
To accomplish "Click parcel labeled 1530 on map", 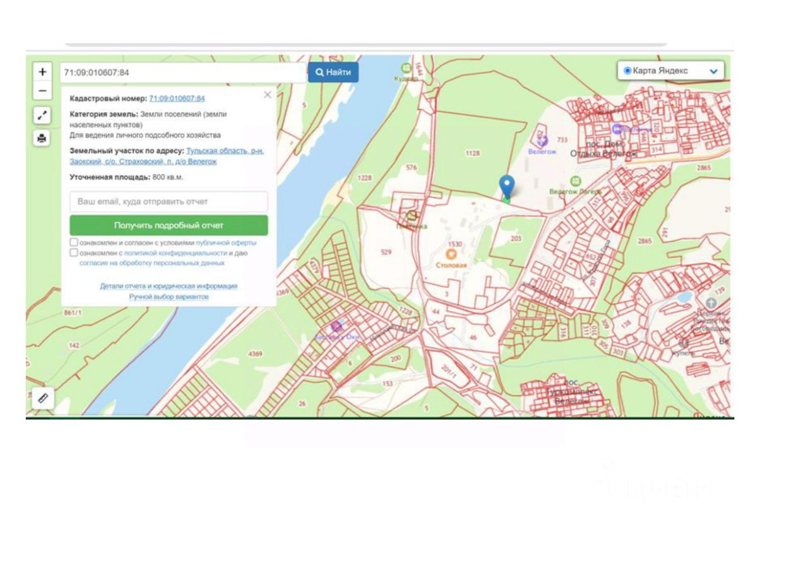I will point(454,244).
